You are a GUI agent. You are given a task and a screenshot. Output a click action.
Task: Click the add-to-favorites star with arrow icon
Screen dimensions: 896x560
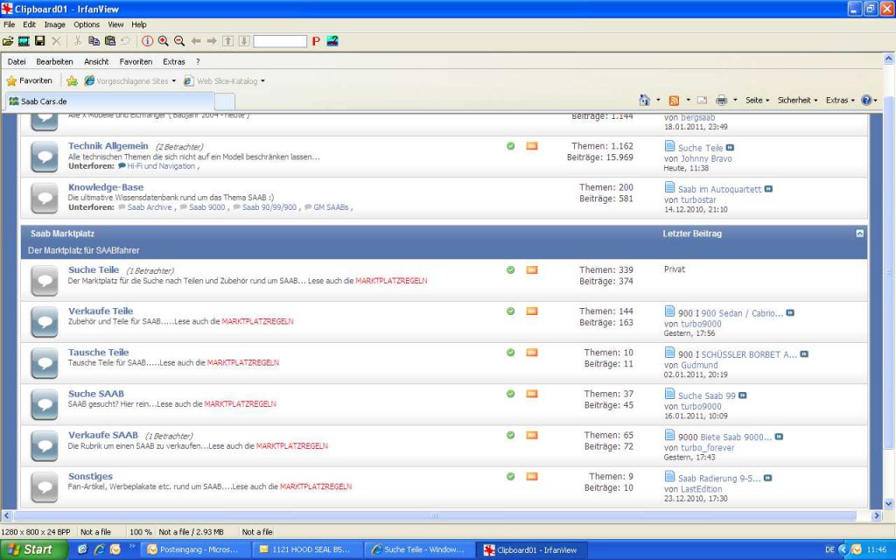(72, 81)
